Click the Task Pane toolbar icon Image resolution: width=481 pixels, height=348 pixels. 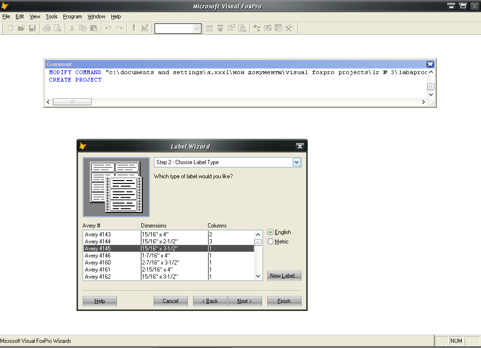tap(279, 29)
